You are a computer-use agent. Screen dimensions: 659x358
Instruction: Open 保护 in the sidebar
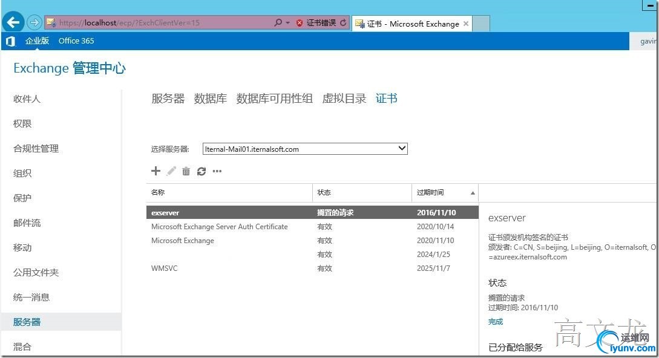pos(22,198)
